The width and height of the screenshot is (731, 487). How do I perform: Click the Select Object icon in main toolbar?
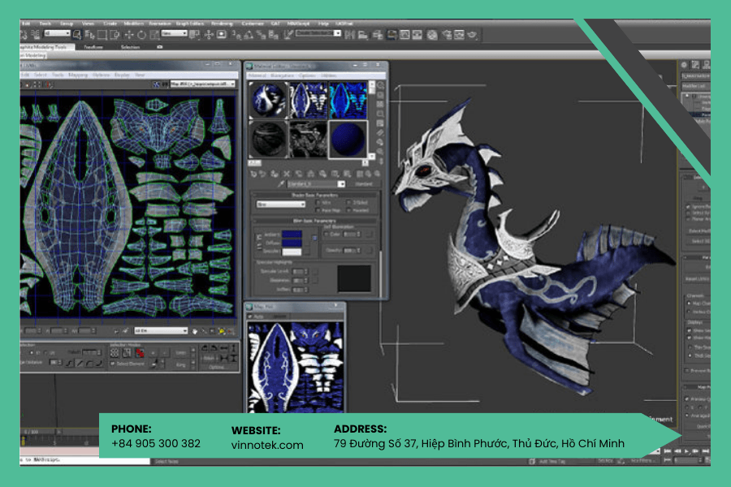[x=77, y=34]
